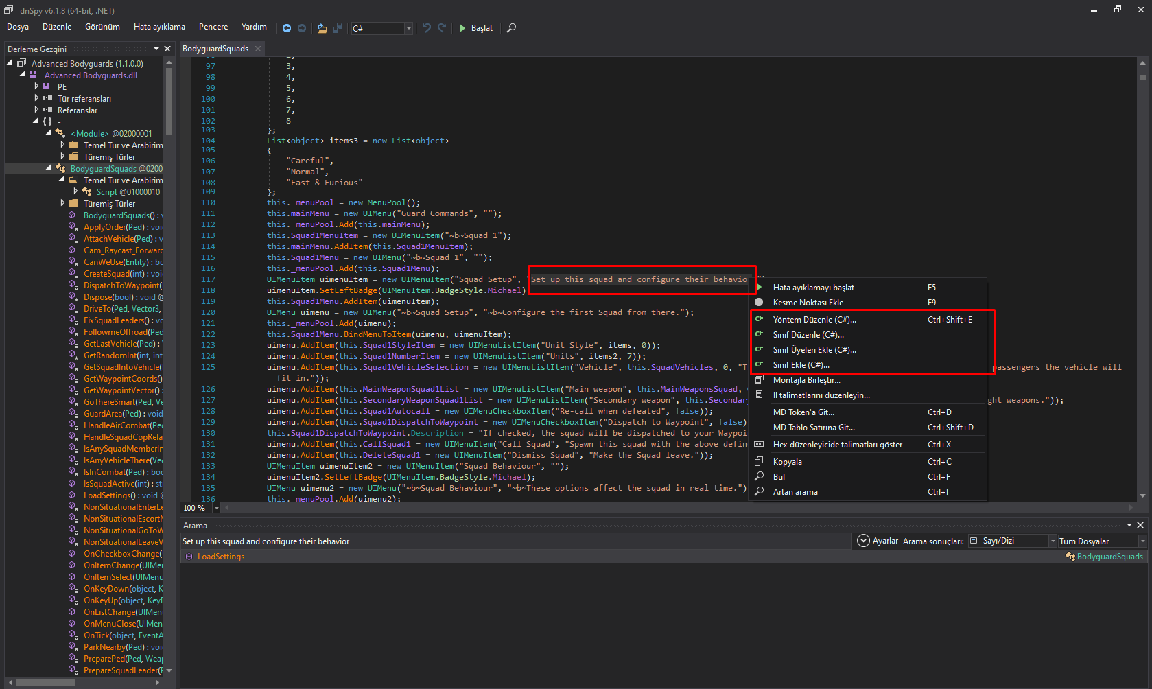
Task: Choose Yöntem Düzenle (C#) from context menu
Action: (x=814, y=320)
